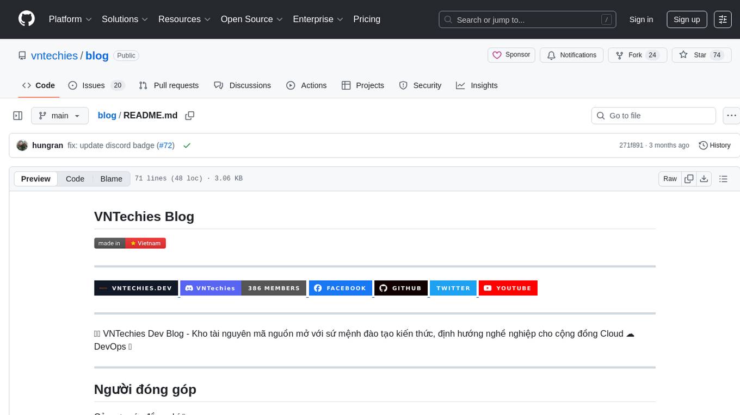
Task: Focus the Go to file field
Action: (653, 116)
